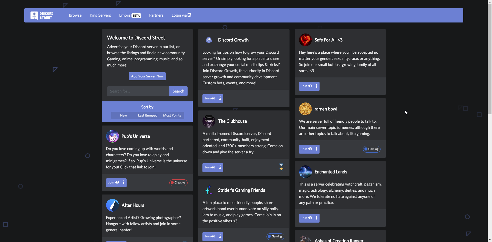Click Strider's Gaming Friends sparkle avatar

pyautogui.click(x=209, y=190)
